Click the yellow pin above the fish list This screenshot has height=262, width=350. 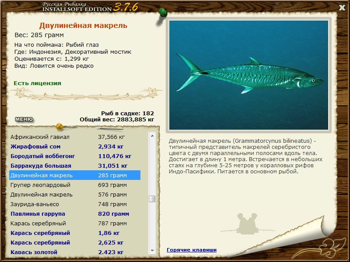[60, 127]
